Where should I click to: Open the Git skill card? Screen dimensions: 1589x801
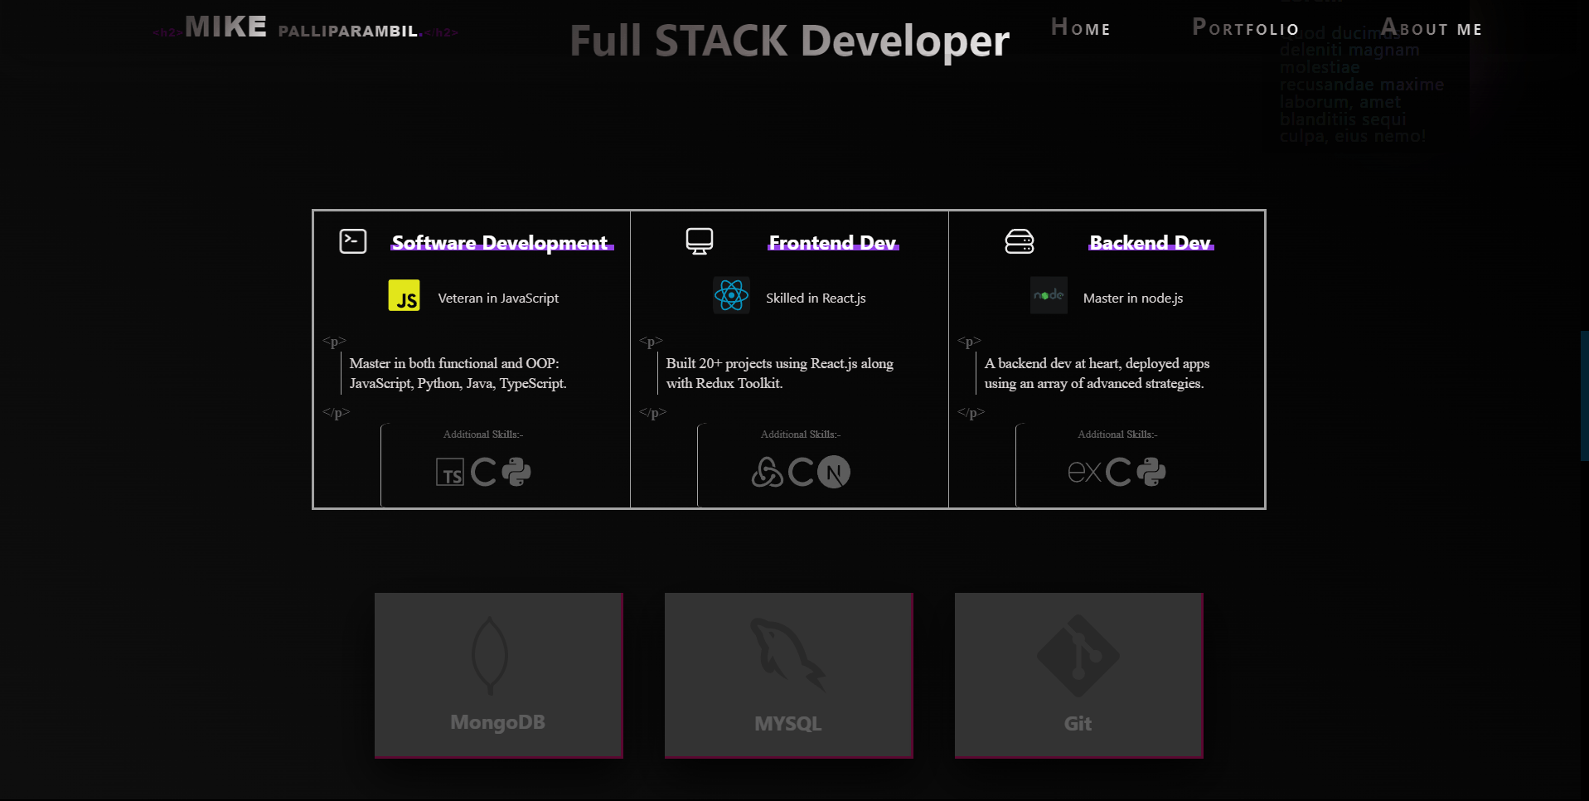tap(1078, 675)
